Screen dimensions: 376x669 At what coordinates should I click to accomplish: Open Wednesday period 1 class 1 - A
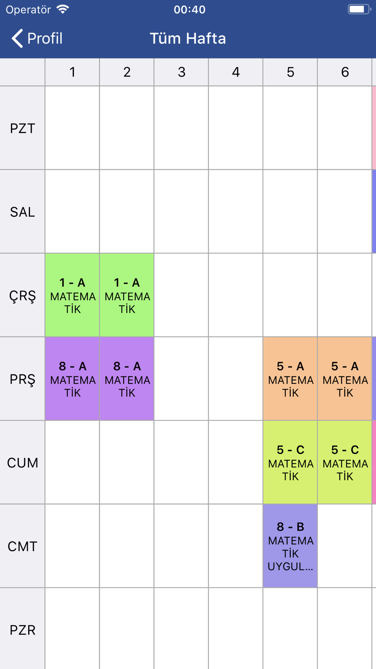72,295
